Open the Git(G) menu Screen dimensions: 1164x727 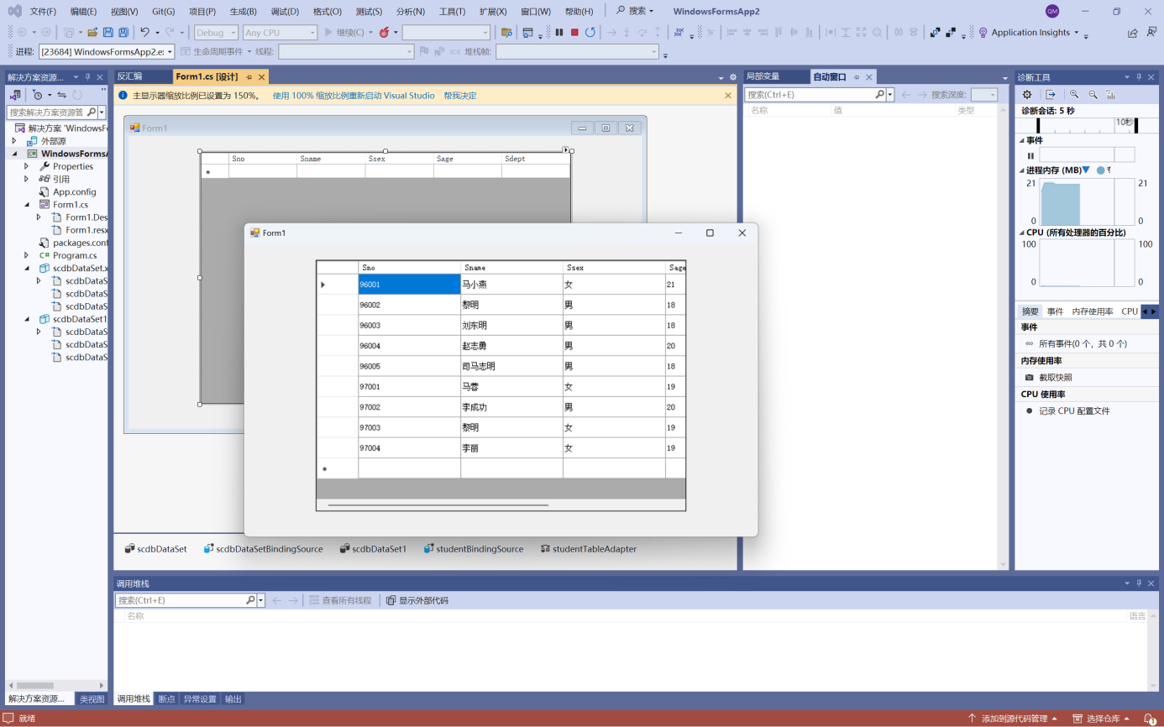(x=164, y=12)
